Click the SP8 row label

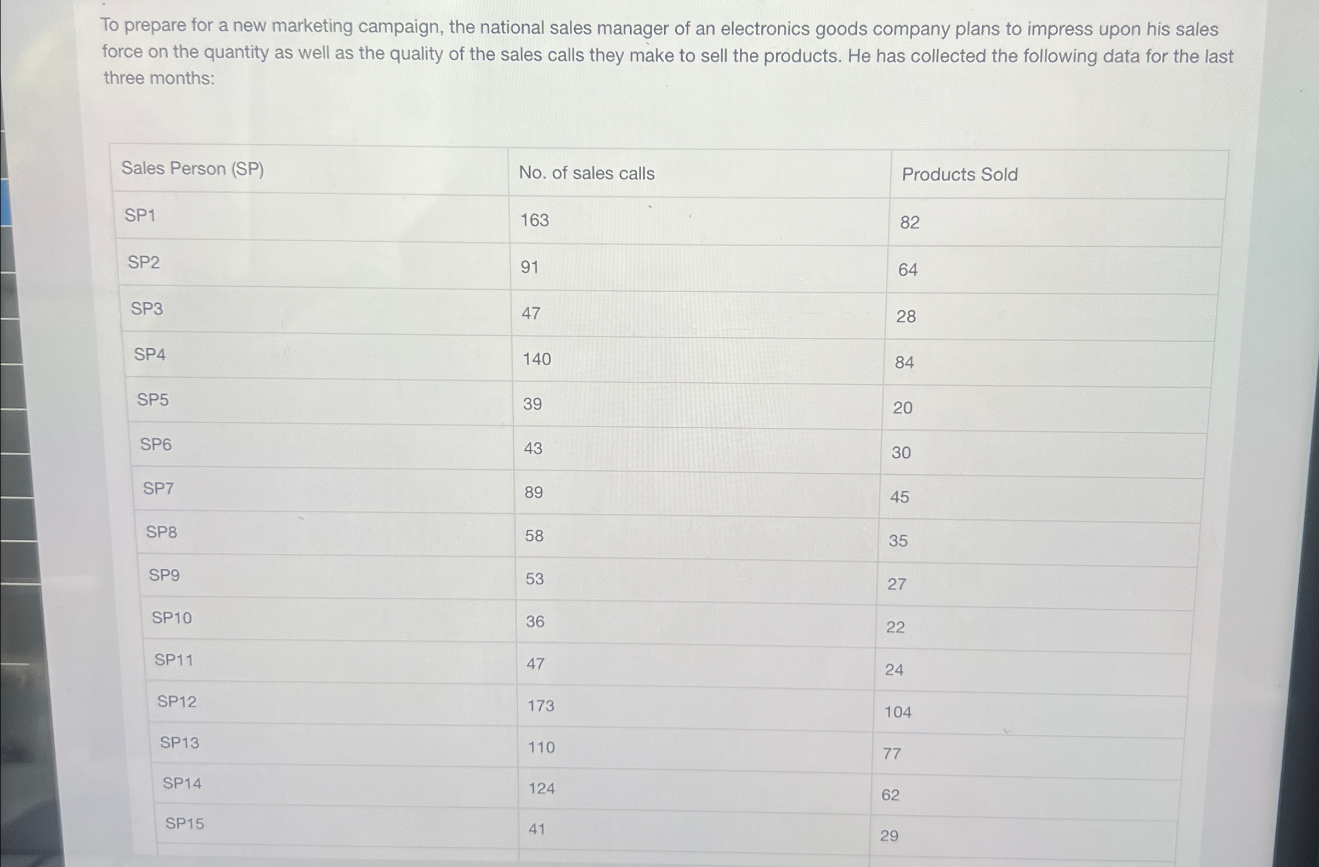point(161,532)
